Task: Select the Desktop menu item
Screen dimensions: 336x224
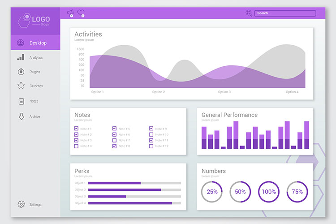Action: [35, 43]
